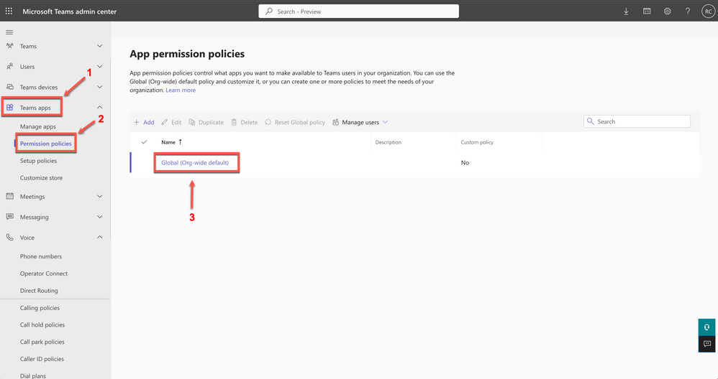Click the Teams icon in sidebar
This screenshot has width=718, height=379.
[x=9, y=46]
